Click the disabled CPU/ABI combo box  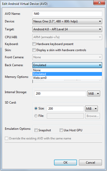pos(67,37)
